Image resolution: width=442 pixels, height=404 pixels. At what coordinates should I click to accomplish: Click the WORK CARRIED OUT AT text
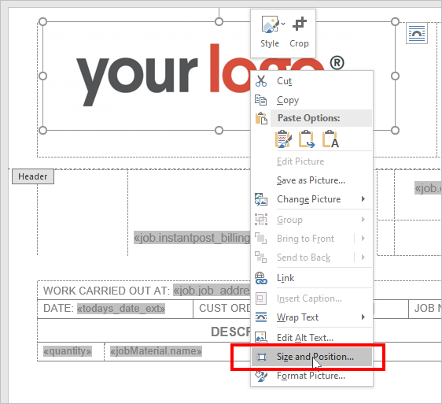click(106, 291)
